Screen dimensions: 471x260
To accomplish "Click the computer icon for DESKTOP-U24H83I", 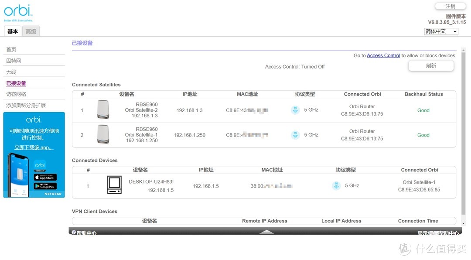I will [x=113, y=185].
